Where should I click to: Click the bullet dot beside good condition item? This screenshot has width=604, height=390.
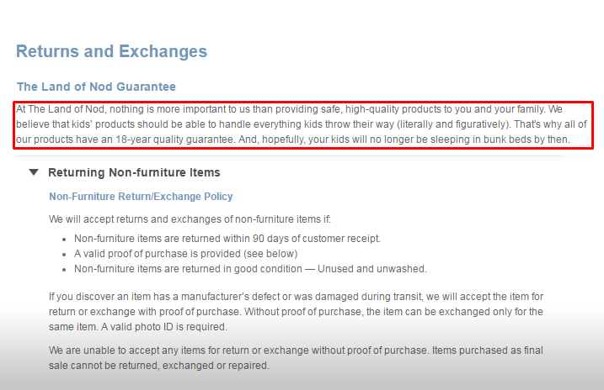(64, 270)
